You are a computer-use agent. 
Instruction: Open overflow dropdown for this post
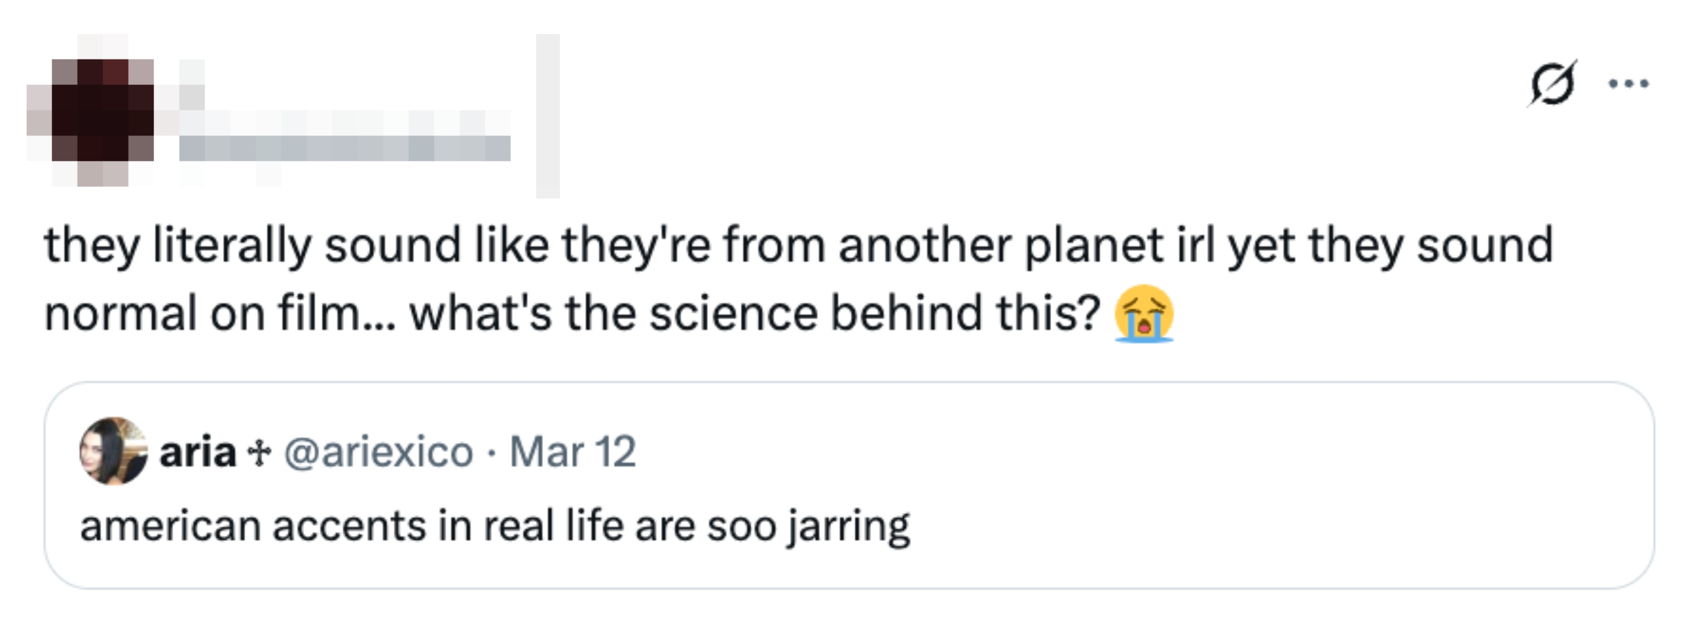tap(1628, 83)
